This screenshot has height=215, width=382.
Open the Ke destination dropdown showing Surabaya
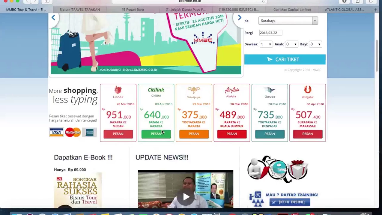[x=288, y=21]
